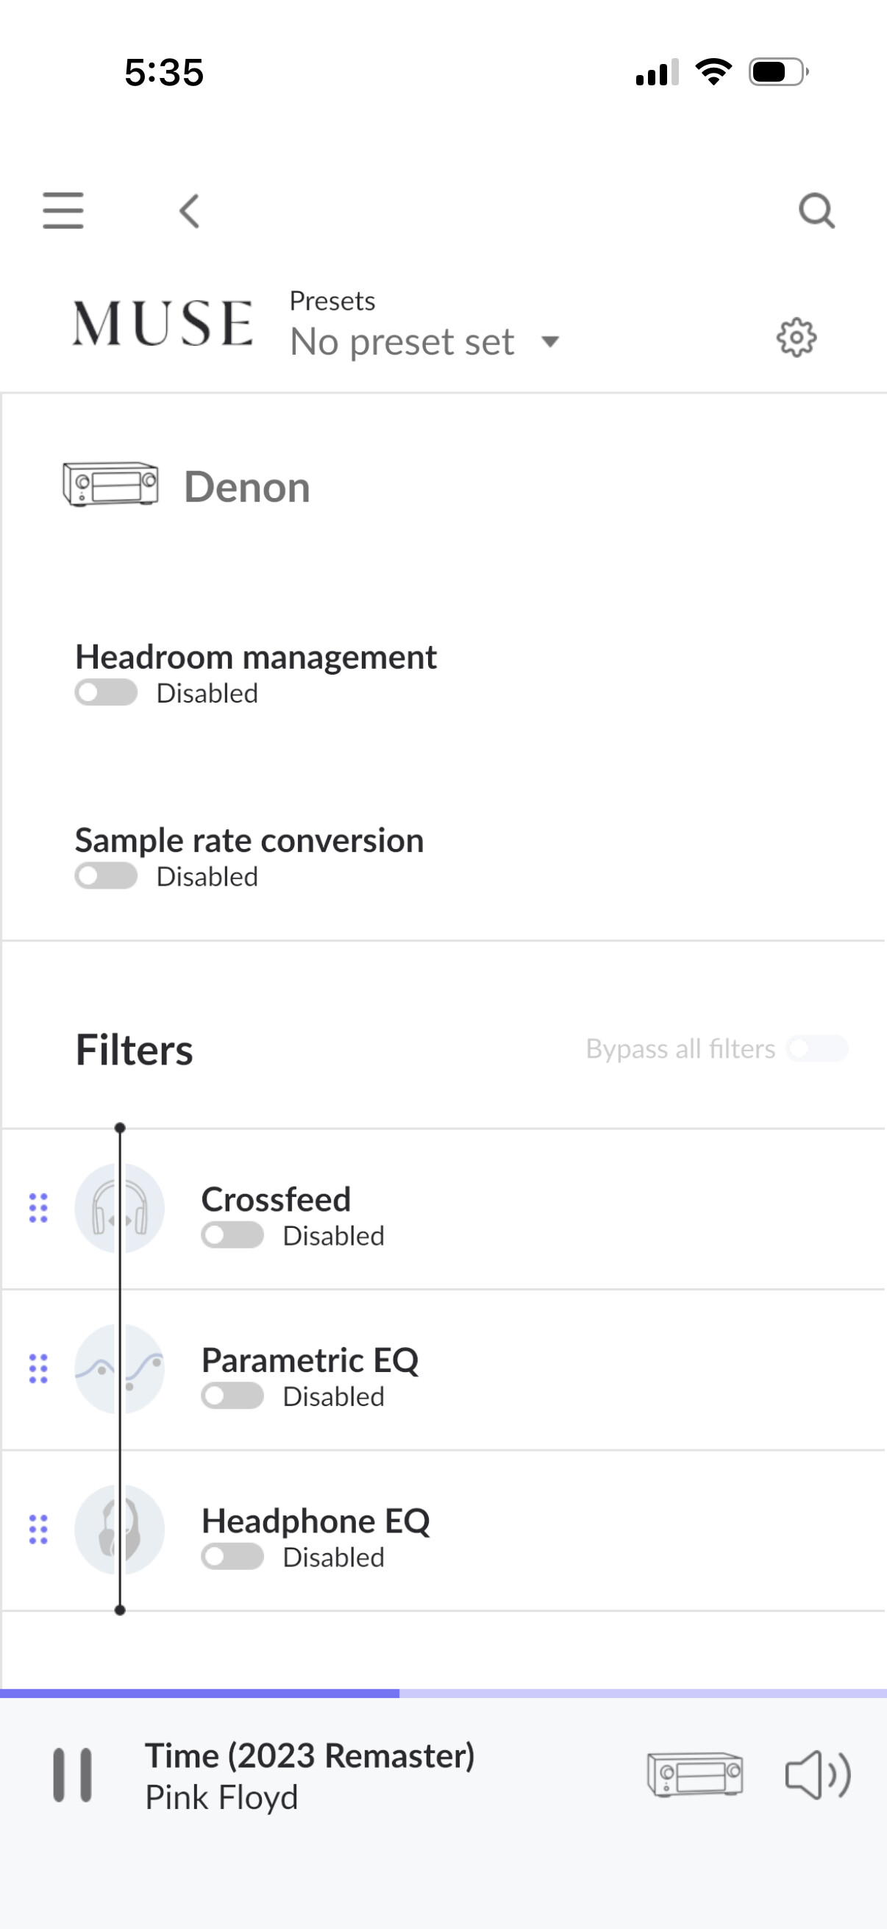The width and height of the screenshot is (887, 1929).
Task: Open the volume speaker icon
Action: click(816, 1775)
